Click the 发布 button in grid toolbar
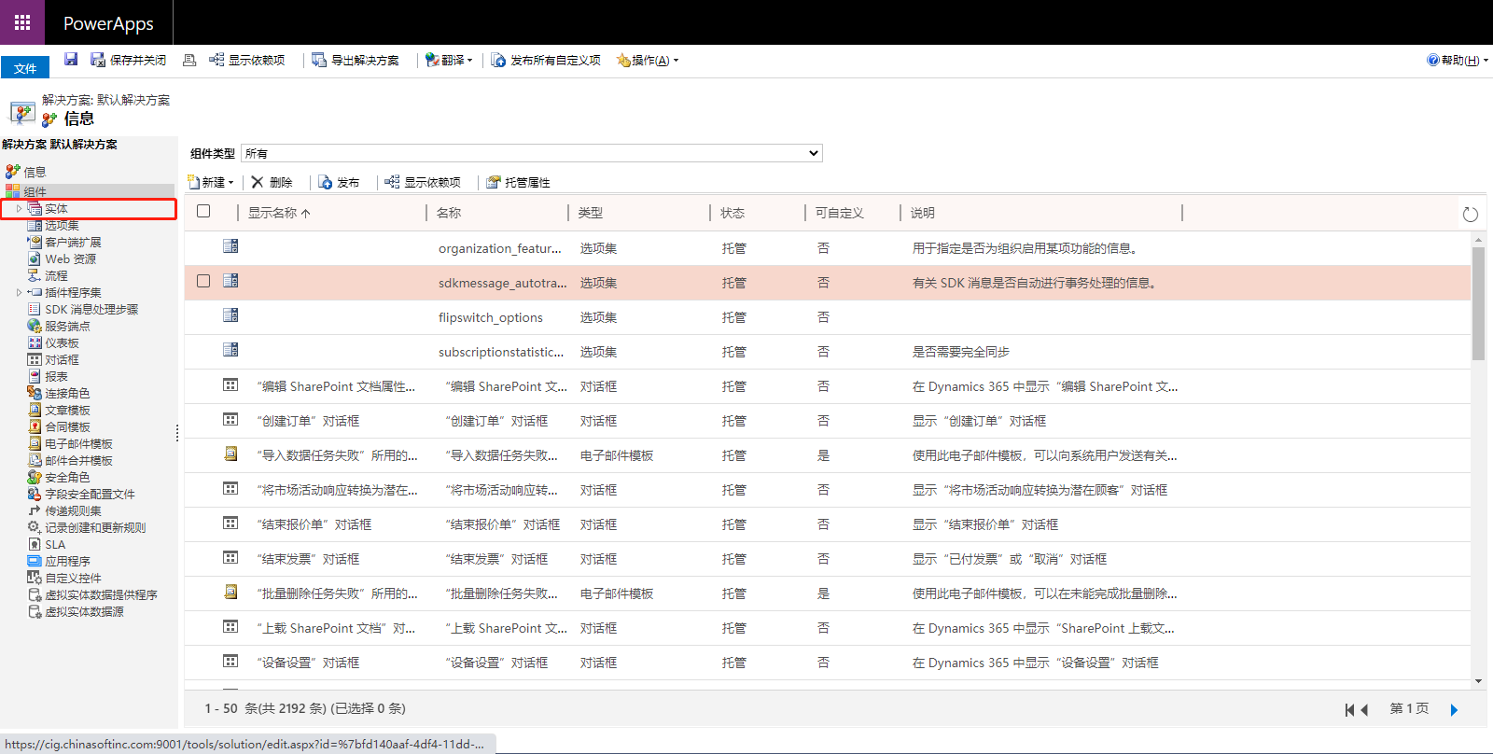Viewport: 1493px width, 754px height. pyautogui.click(x=339, y=182)
